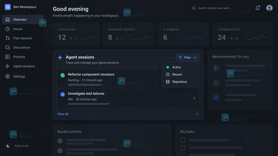Open the In progress stat card

183,34
